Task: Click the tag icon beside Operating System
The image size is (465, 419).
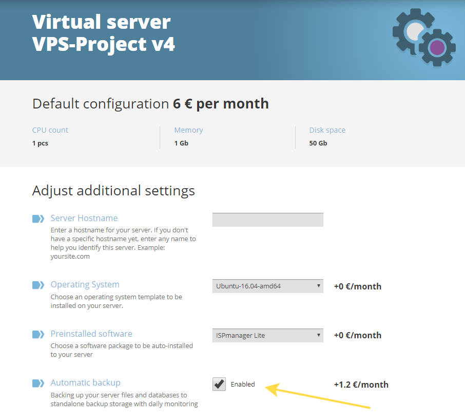Action: [38, 285]
